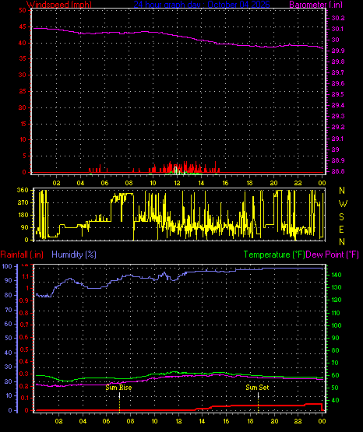This screenshot has height=432, width=363.
Task: Click the 100 humidity axis value
Action: click(7, 266)
